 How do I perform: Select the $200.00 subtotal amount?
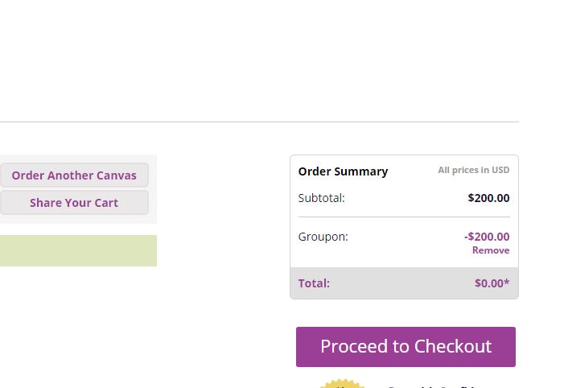[488, 198]
